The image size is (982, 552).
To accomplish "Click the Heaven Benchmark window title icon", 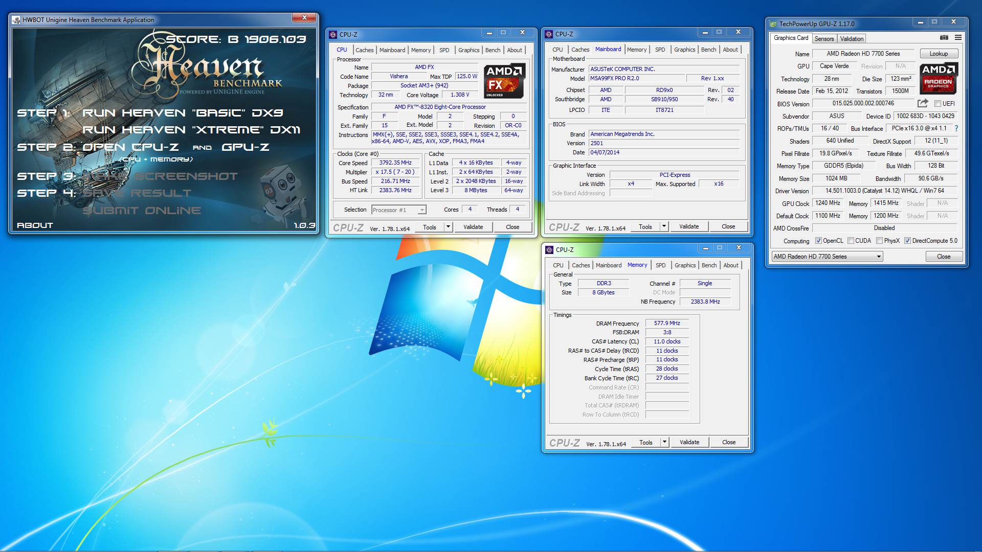I will [x=16, y=20].
